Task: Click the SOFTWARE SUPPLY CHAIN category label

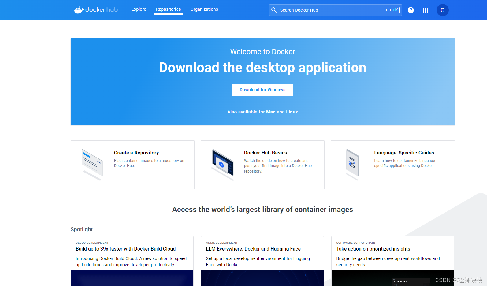Action: click(356, 243)
